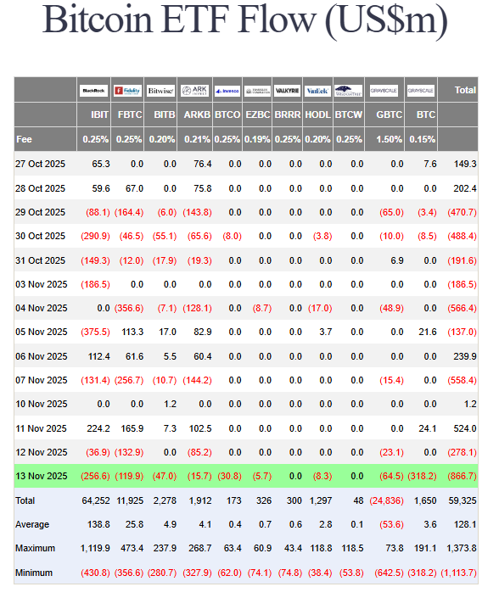The width and height of the screenshot is (499, 598).
Task: Click the 524.0 total on 11 Nov
Action: click(x=465, y=428)
